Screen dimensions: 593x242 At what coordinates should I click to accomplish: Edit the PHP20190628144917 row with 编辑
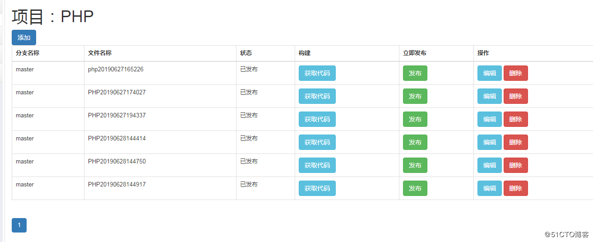point(489,188)
